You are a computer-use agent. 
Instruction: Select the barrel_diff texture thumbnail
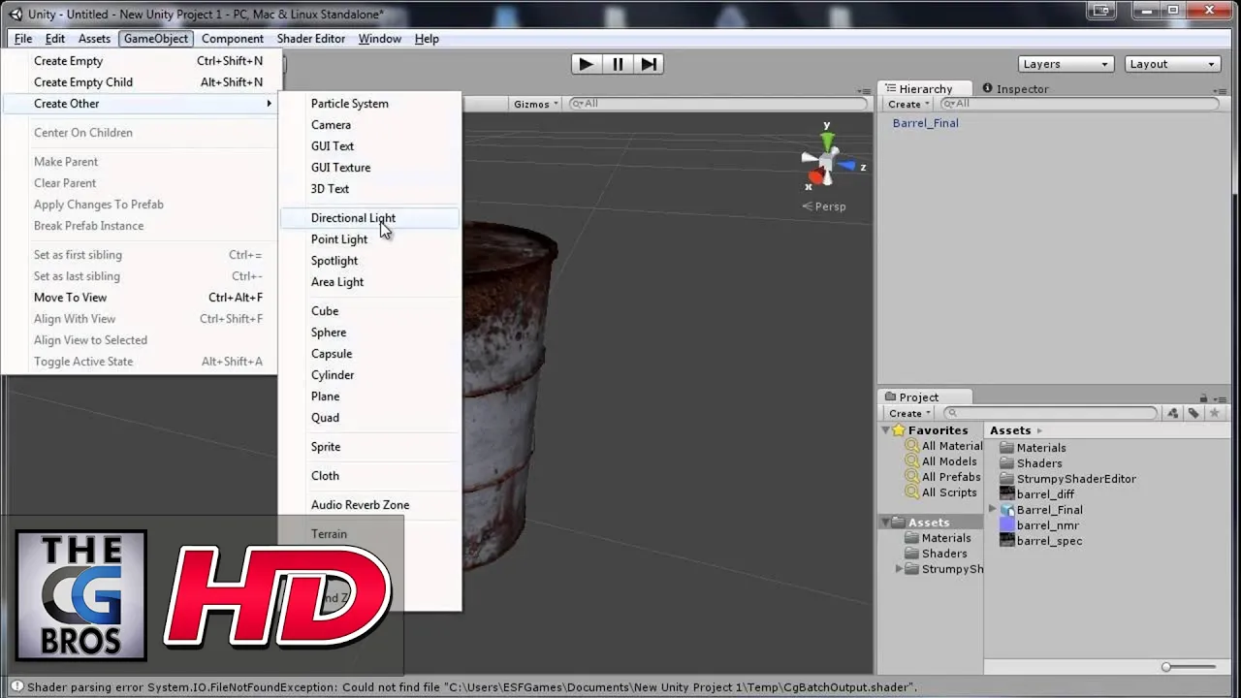tap(1007, 494)
